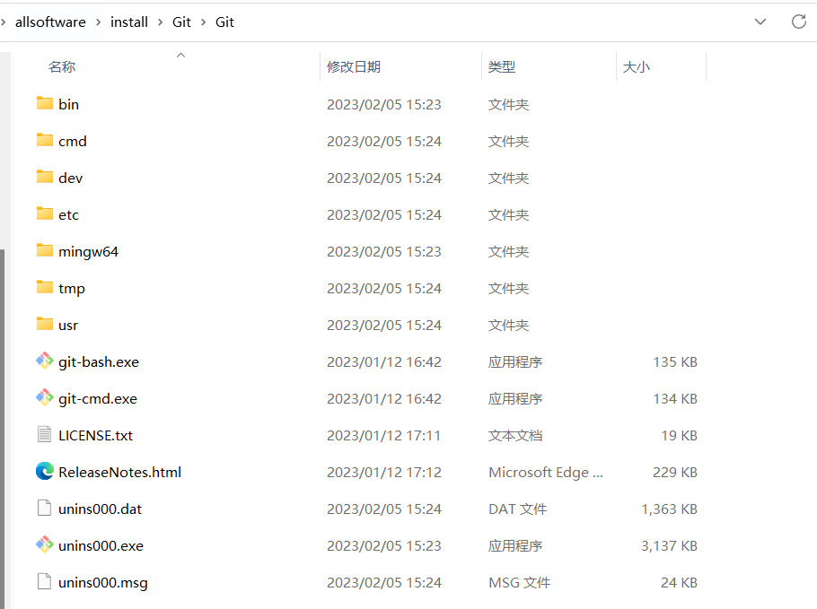The width and height of the screenshot is (817, 609).
Task: Click the 2023/01/12 17:11 date cell
Action: 384,436
